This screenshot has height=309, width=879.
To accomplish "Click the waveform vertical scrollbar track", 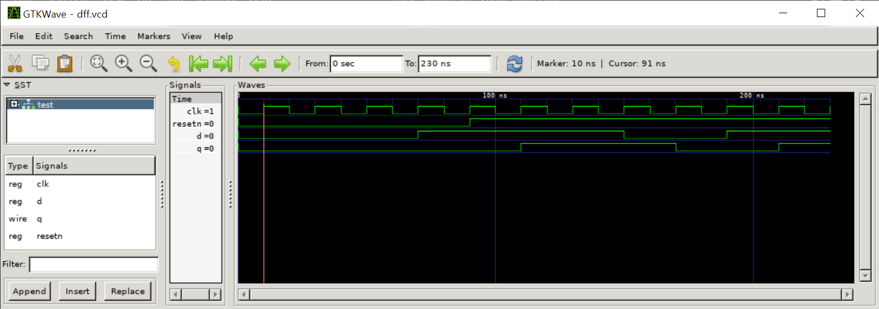I will tap(865, 187).
